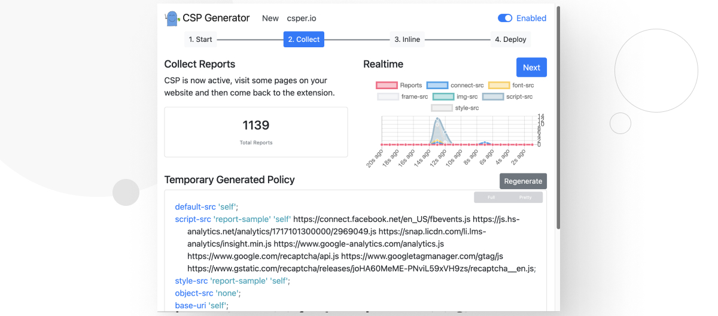The height and width of the screenshot is (316, 718).
Task: Click the Regenerate policy button
Action: (523, 181)
